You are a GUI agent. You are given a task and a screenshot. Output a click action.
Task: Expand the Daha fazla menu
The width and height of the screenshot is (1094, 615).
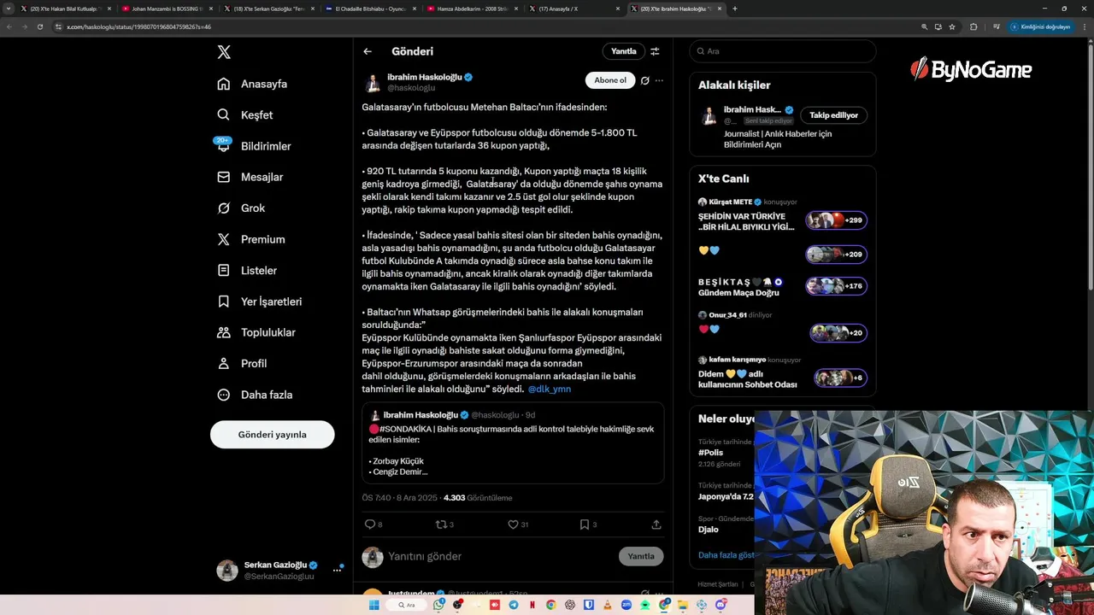(255, 395)
